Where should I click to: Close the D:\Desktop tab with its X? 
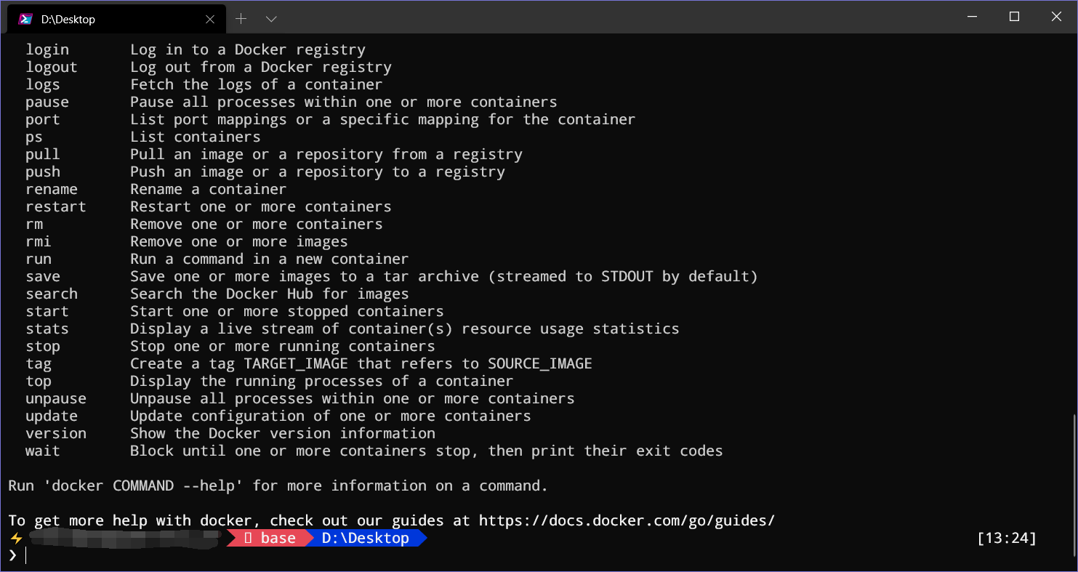point(209,19)
